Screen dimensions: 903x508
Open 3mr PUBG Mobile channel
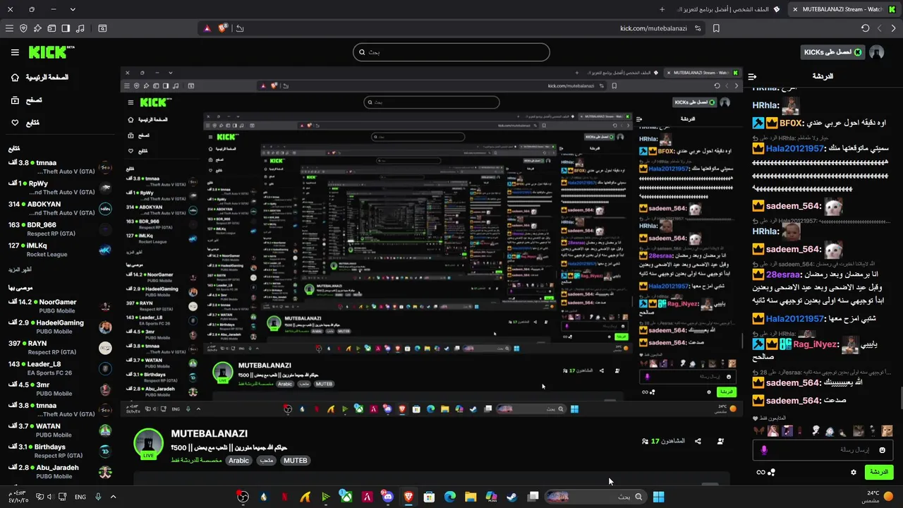tap(60, 389)
